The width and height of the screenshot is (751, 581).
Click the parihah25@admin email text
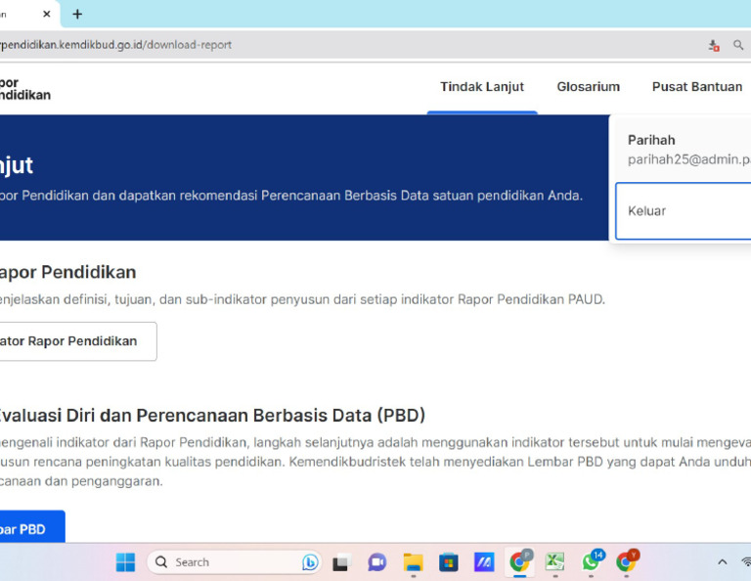click(689, 159)
